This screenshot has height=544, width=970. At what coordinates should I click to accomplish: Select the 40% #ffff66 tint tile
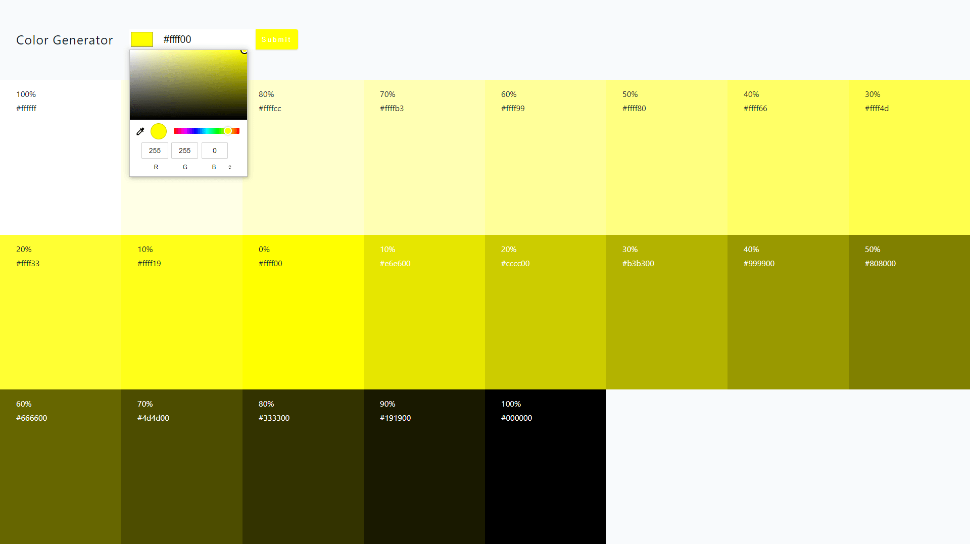[x=788, y=157]
